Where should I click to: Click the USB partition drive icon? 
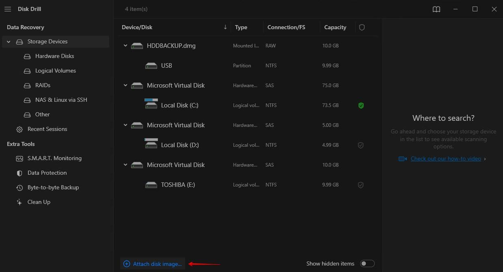[151, 66]
